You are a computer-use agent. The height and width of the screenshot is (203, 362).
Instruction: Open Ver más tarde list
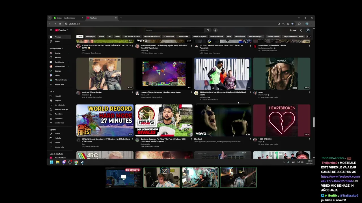60,105
